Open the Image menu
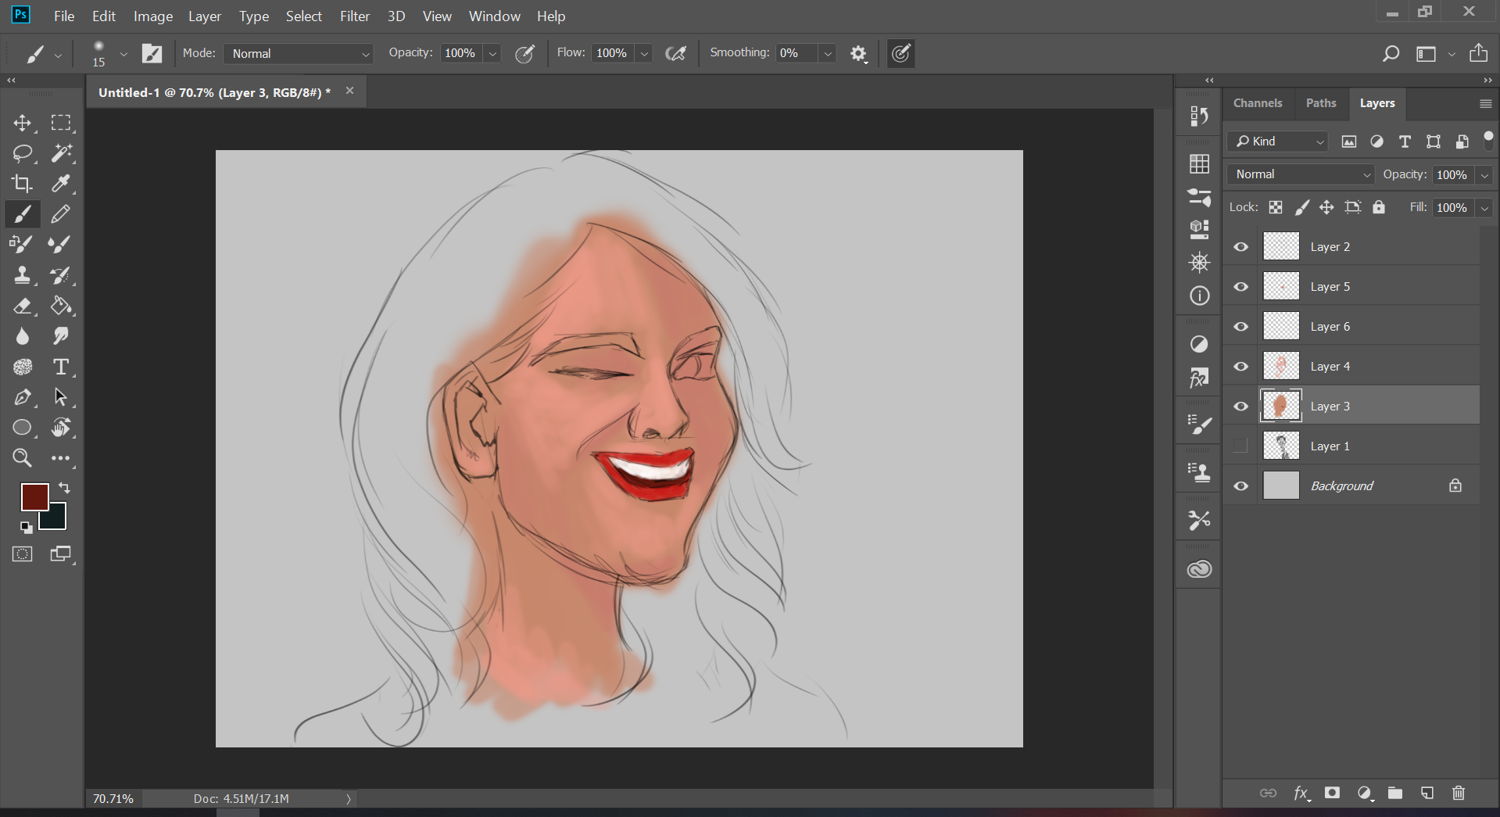 (153, 16)
